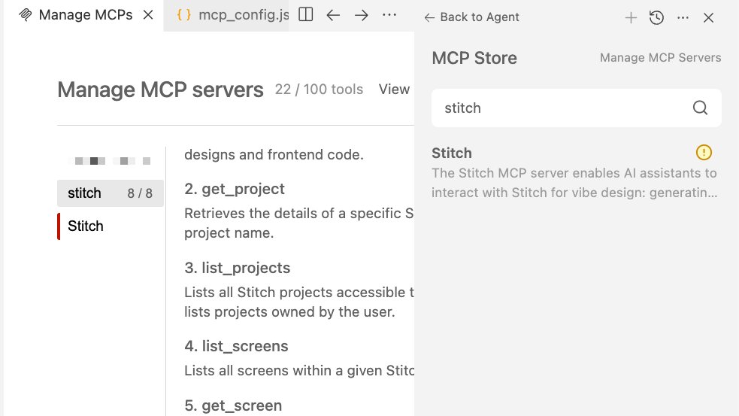Click the list_screens tool heading

(x=236, y=346)
